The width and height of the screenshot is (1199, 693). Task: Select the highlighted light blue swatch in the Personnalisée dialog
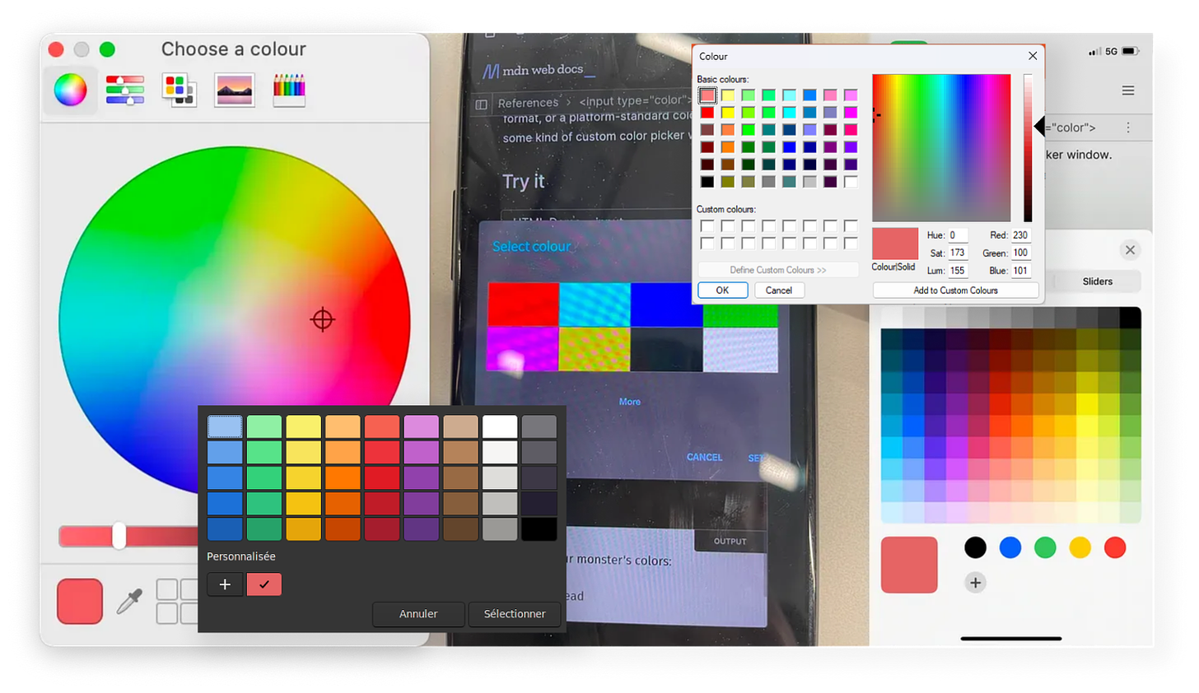click(225, 426)
